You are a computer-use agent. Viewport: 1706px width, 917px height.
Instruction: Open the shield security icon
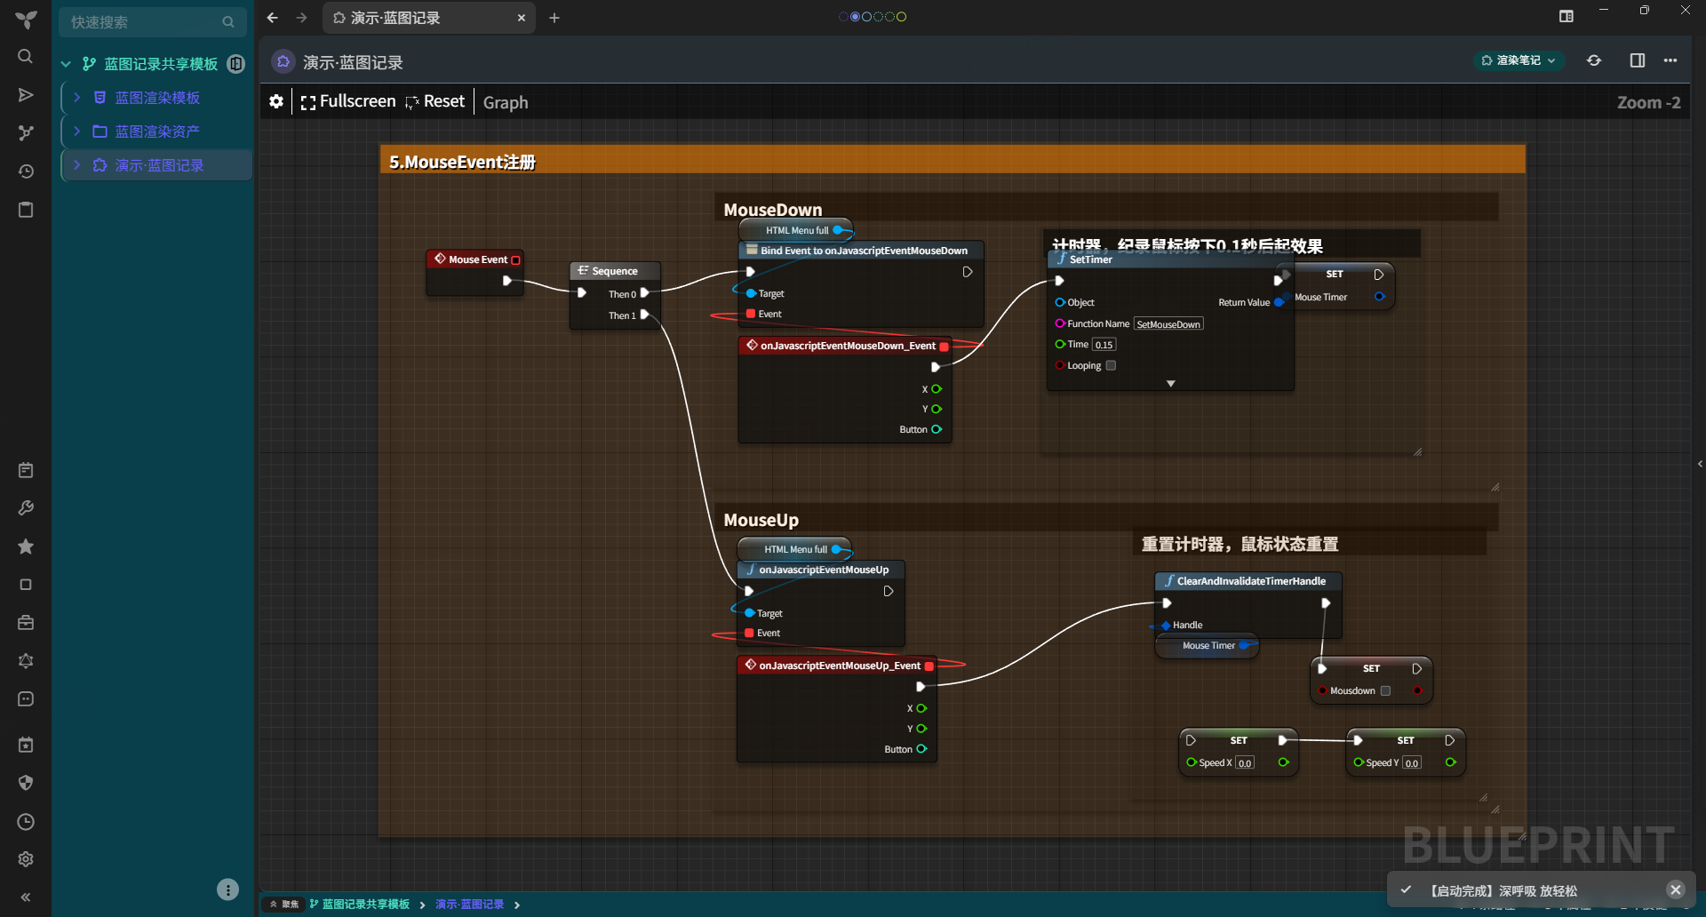(x=26, y=783)
